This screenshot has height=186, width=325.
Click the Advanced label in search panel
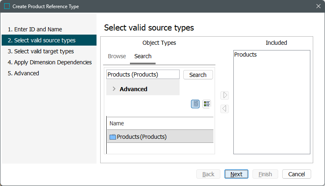tap(134, 89)
